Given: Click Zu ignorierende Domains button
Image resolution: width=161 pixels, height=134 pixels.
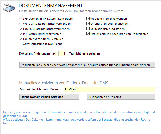Looking at the screenshot, I should 121,97.
